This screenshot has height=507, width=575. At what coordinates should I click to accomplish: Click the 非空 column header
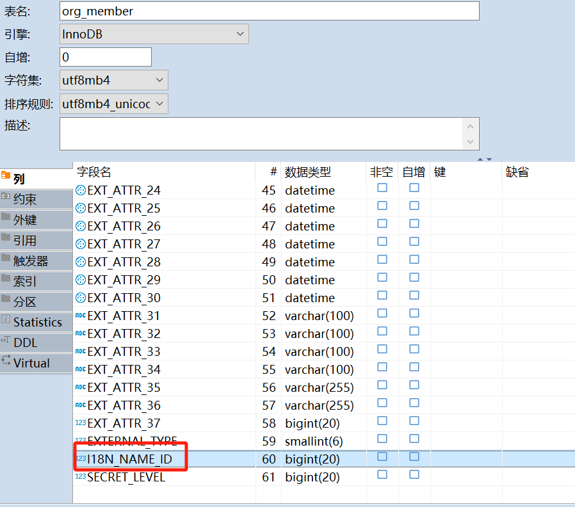point(382,172)
